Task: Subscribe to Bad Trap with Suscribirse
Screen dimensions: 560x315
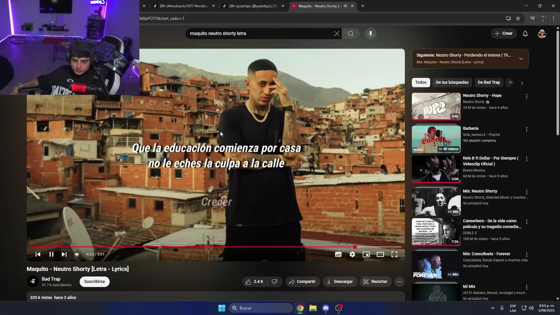Action: pos(94,282)
